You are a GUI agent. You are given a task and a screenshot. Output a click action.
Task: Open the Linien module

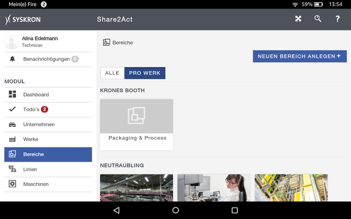tap(48, 170)
